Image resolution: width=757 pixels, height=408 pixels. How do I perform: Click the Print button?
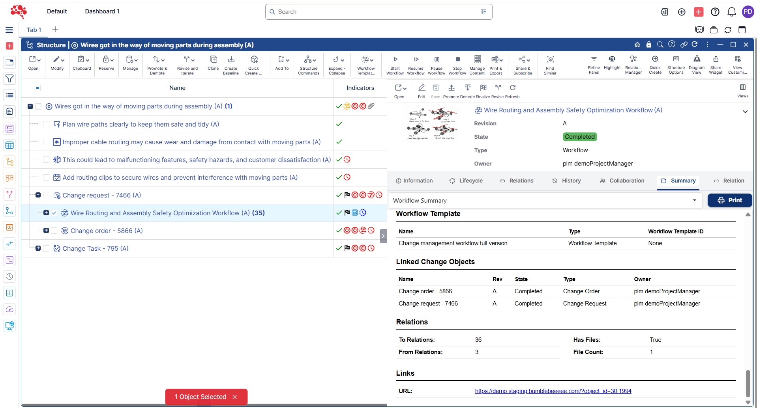tap(729, 200)
